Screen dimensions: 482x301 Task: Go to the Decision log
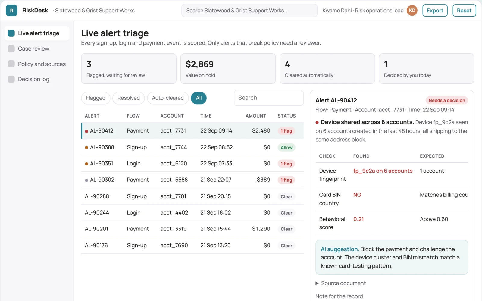click(x=37, y=79)
